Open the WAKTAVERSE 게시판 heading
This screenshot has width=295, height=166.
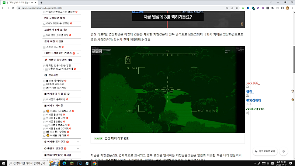pyautogui.click(x=59, y=155)
